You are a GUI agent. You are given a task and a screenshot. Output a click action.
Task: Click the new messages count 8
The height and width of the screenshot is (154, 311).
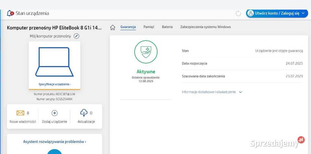(x=28, y=113)
